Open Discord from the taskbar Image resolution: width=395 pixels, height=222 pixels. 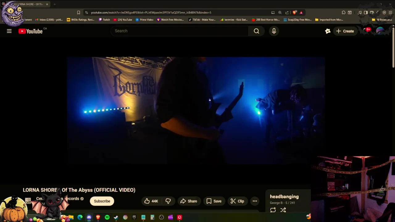[x=89, y=217]
